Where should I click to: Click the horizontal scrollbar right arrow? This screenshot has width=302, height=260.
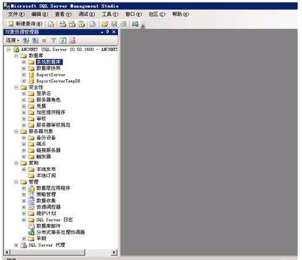point(114,252)
